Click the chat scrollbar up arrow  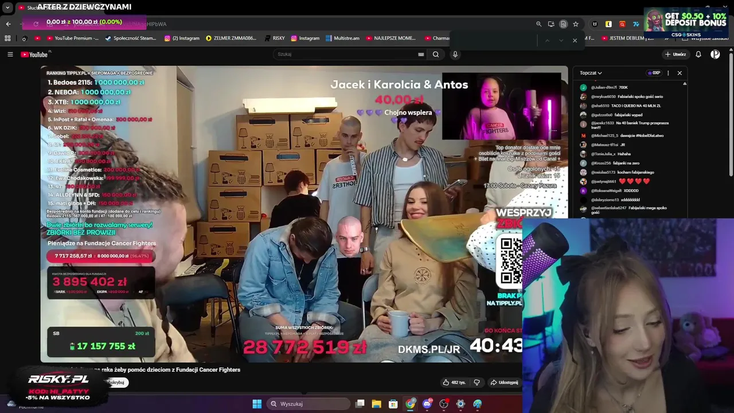pyautogui.click(x=685, y=84)
